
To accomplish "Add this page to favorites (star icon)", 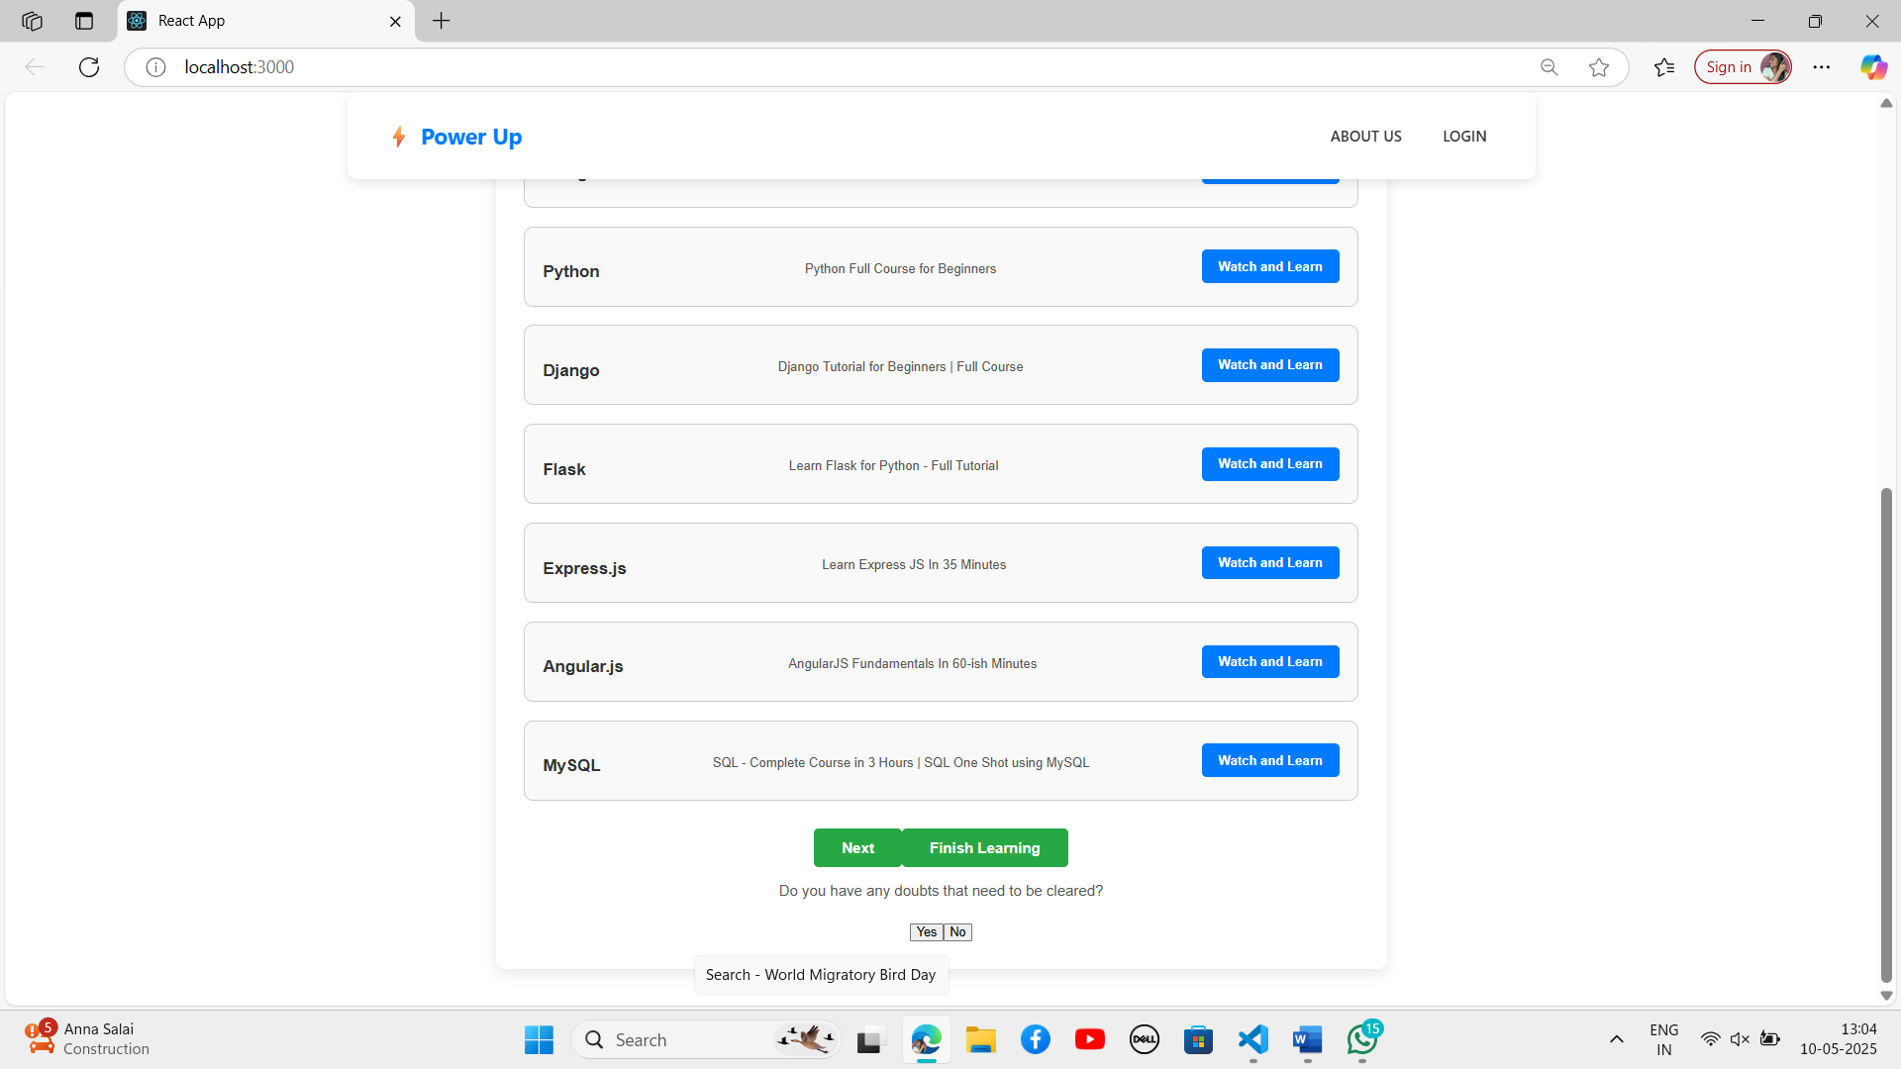I will point(1598,67).
